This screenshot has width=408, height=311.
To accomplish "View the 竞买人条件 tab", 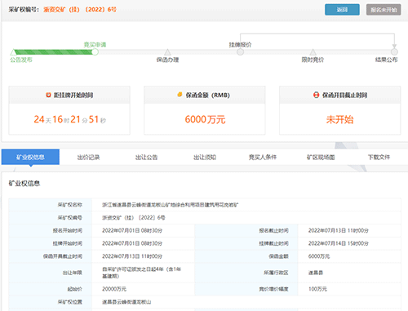I will pyautogui.click(x=263, y=157).
